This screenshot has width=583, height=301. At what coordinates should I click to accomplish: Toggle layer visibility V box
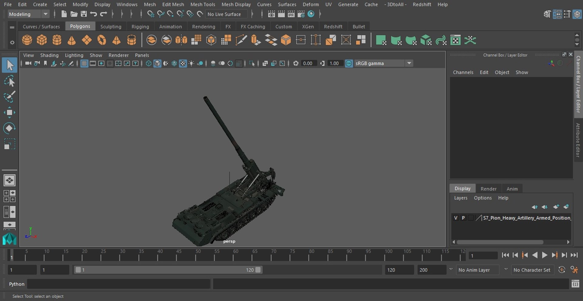[455, 218]
